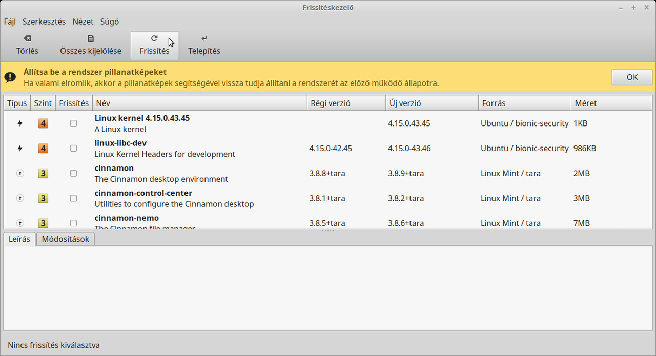
Task: Click the level 4 badge of the linux-libc-dev row
Action: click(43, 149)
